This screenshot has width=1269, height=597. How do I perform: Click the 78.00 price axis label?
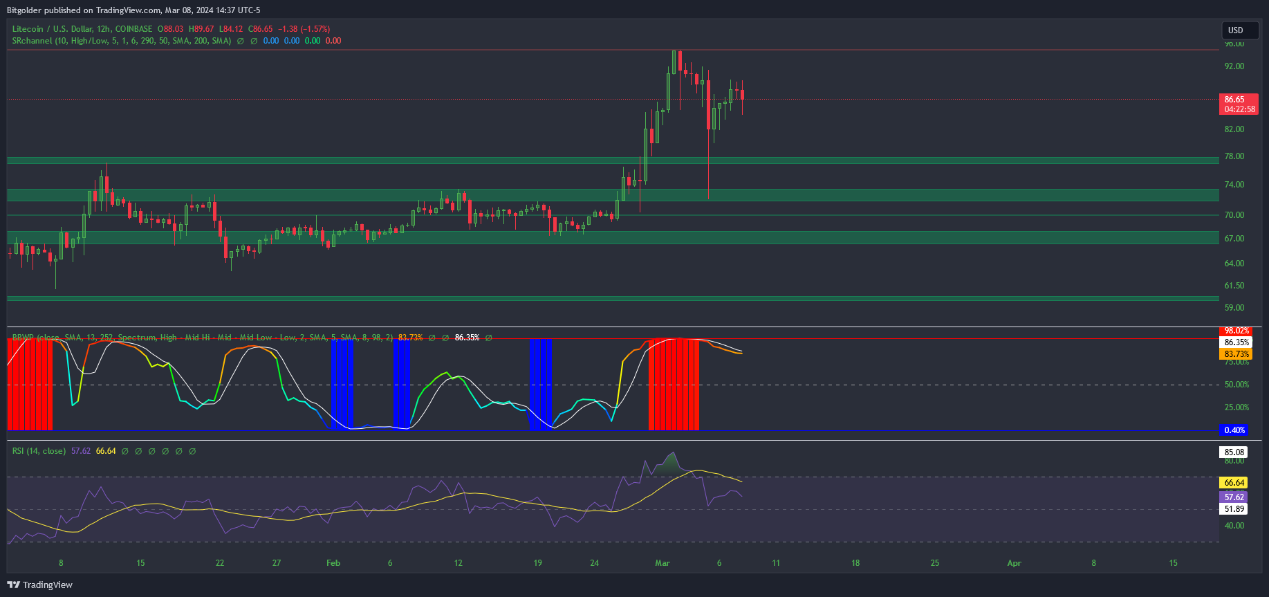pyautogui.click(x=1234, y=156)
